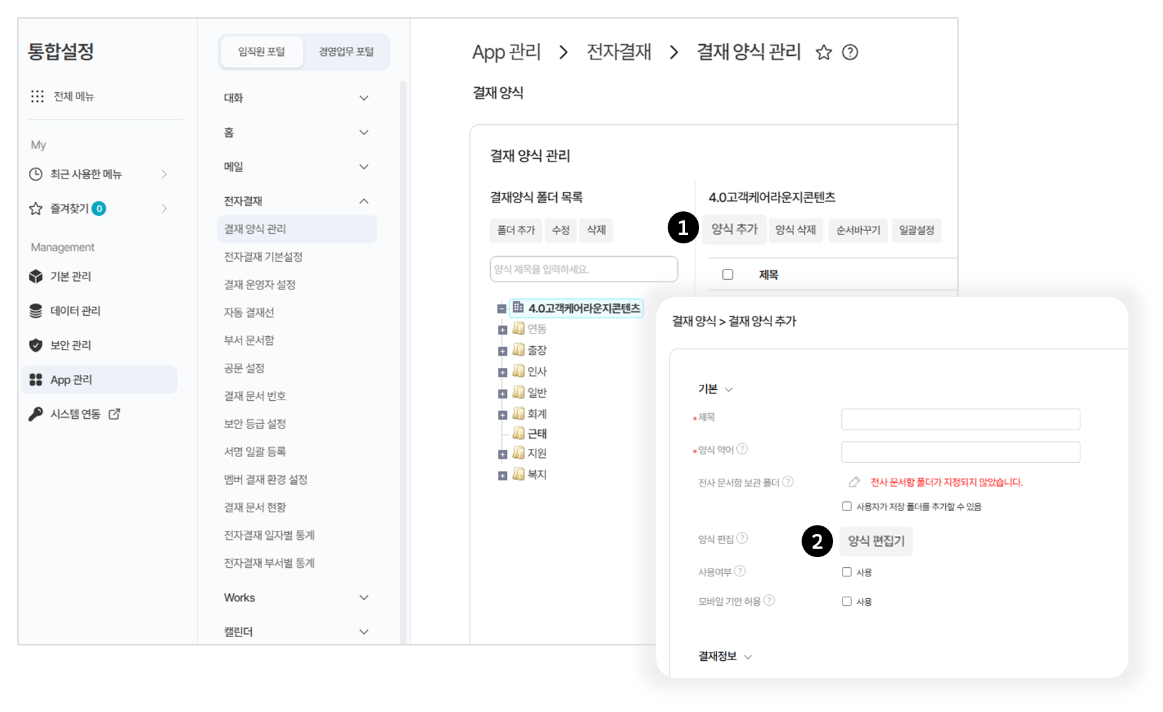
Task: Enable 사용자가 저장 폴더를 추가할 수 있음 checkbox
Action: (846, 506)
